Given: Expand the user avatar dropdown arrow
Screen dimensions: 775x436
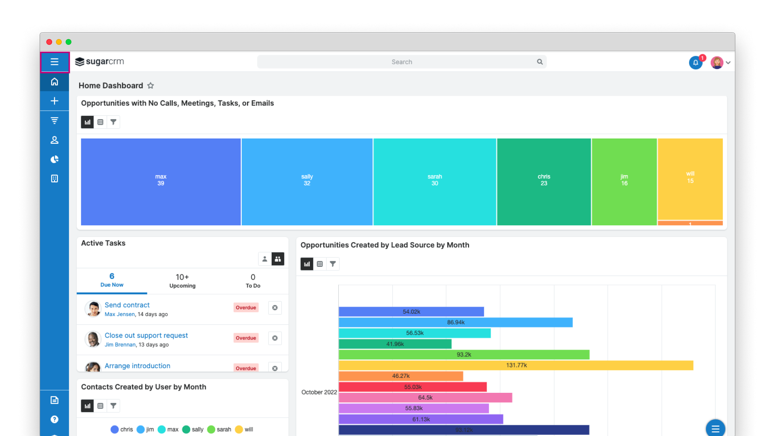Looking at the screenshot, I should coord(728,63).
